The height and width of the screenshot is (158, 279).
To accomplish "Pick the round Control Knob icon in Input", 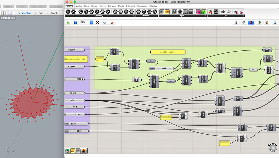I will pos(180,12).
